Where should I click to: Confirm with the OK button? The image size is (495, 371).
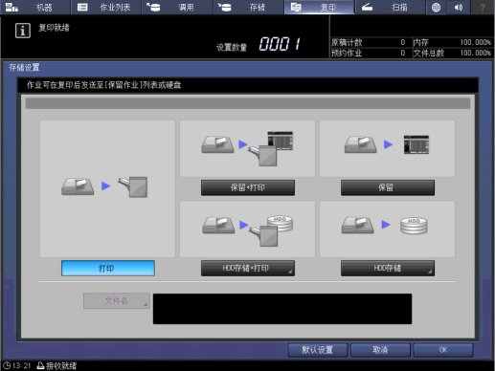(x=443, y=350)
